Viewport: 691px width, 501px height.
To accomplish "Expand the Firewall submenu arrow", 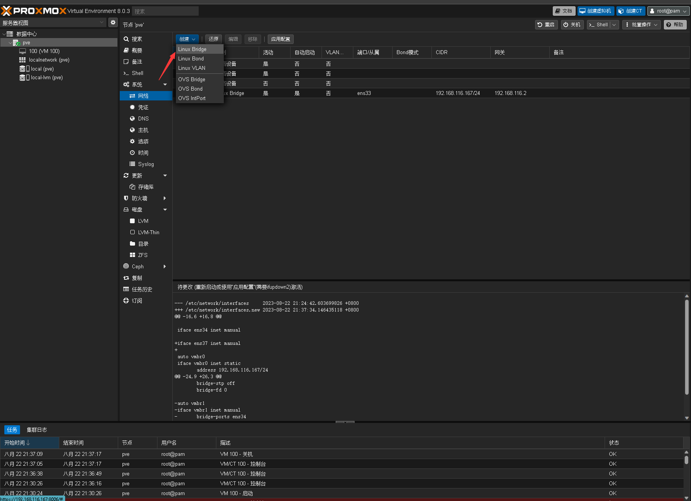I will tap(165, 198).
